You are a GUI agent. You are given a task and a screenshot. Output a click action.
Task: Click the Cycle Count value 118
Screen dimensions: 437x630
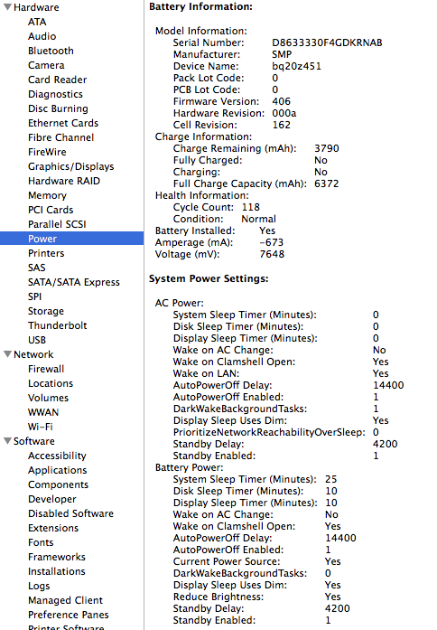click(x=251, y=207)
